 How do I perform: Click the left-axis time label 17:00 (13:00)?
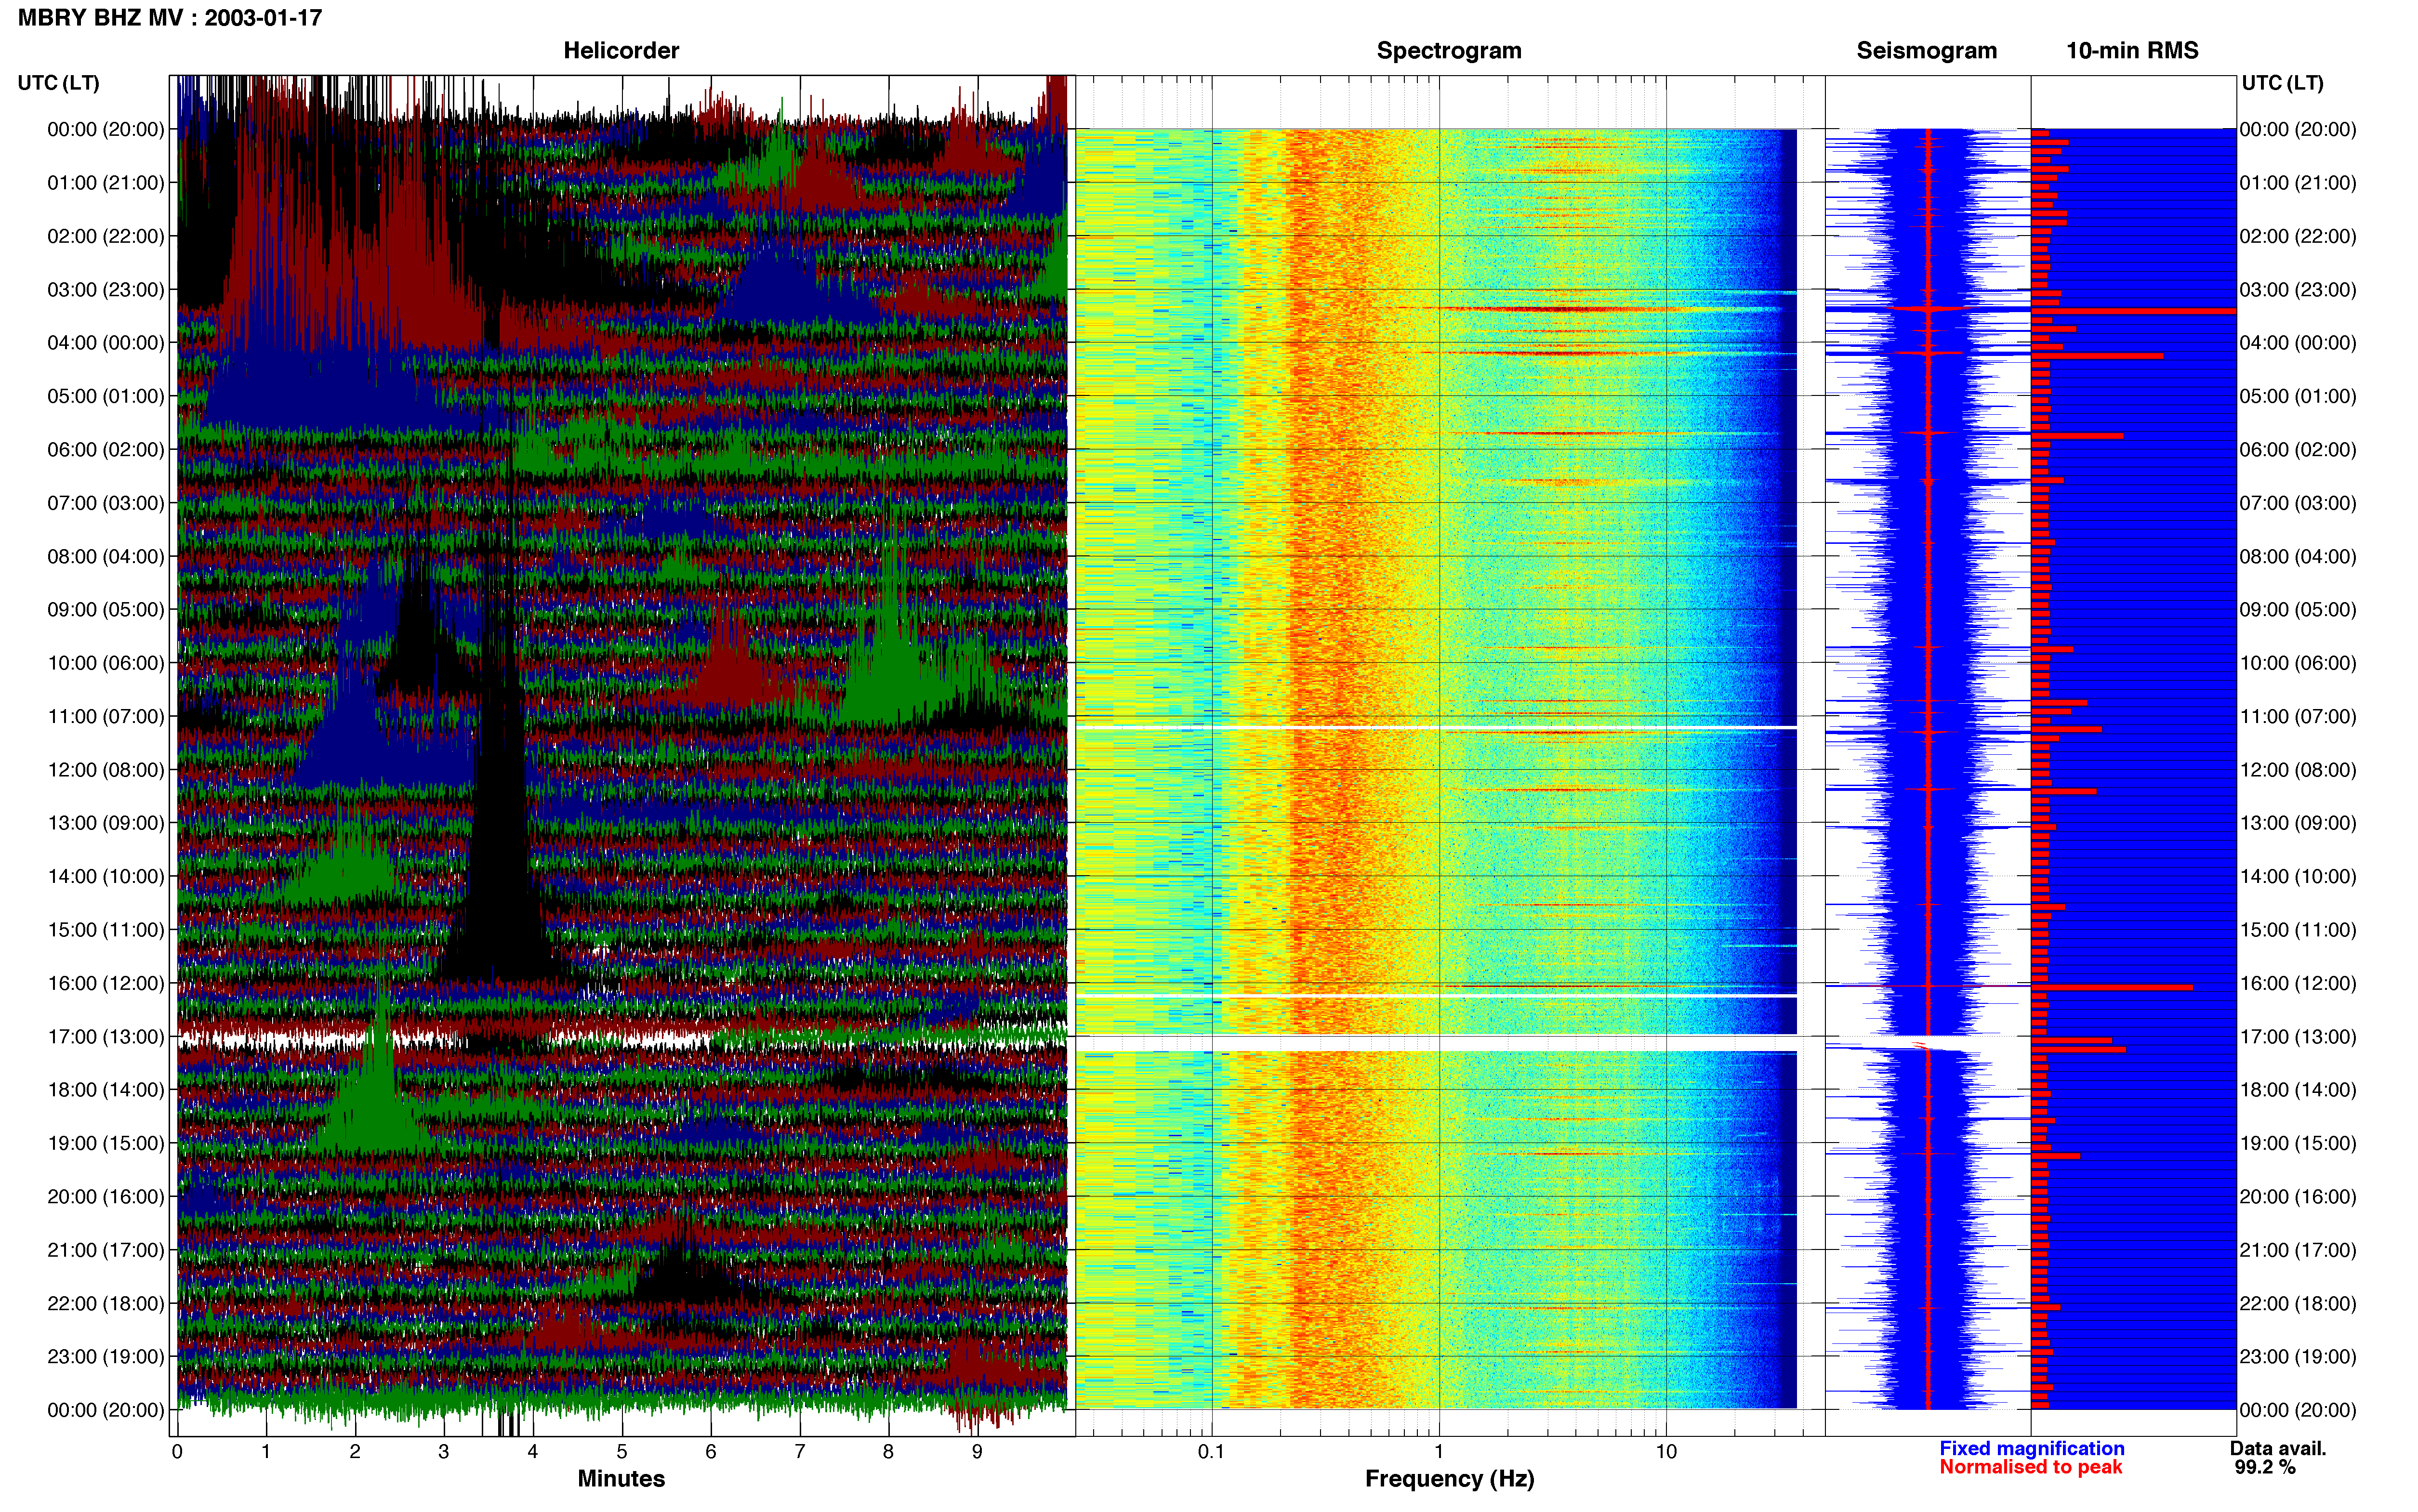click(x=106, y=1037)
